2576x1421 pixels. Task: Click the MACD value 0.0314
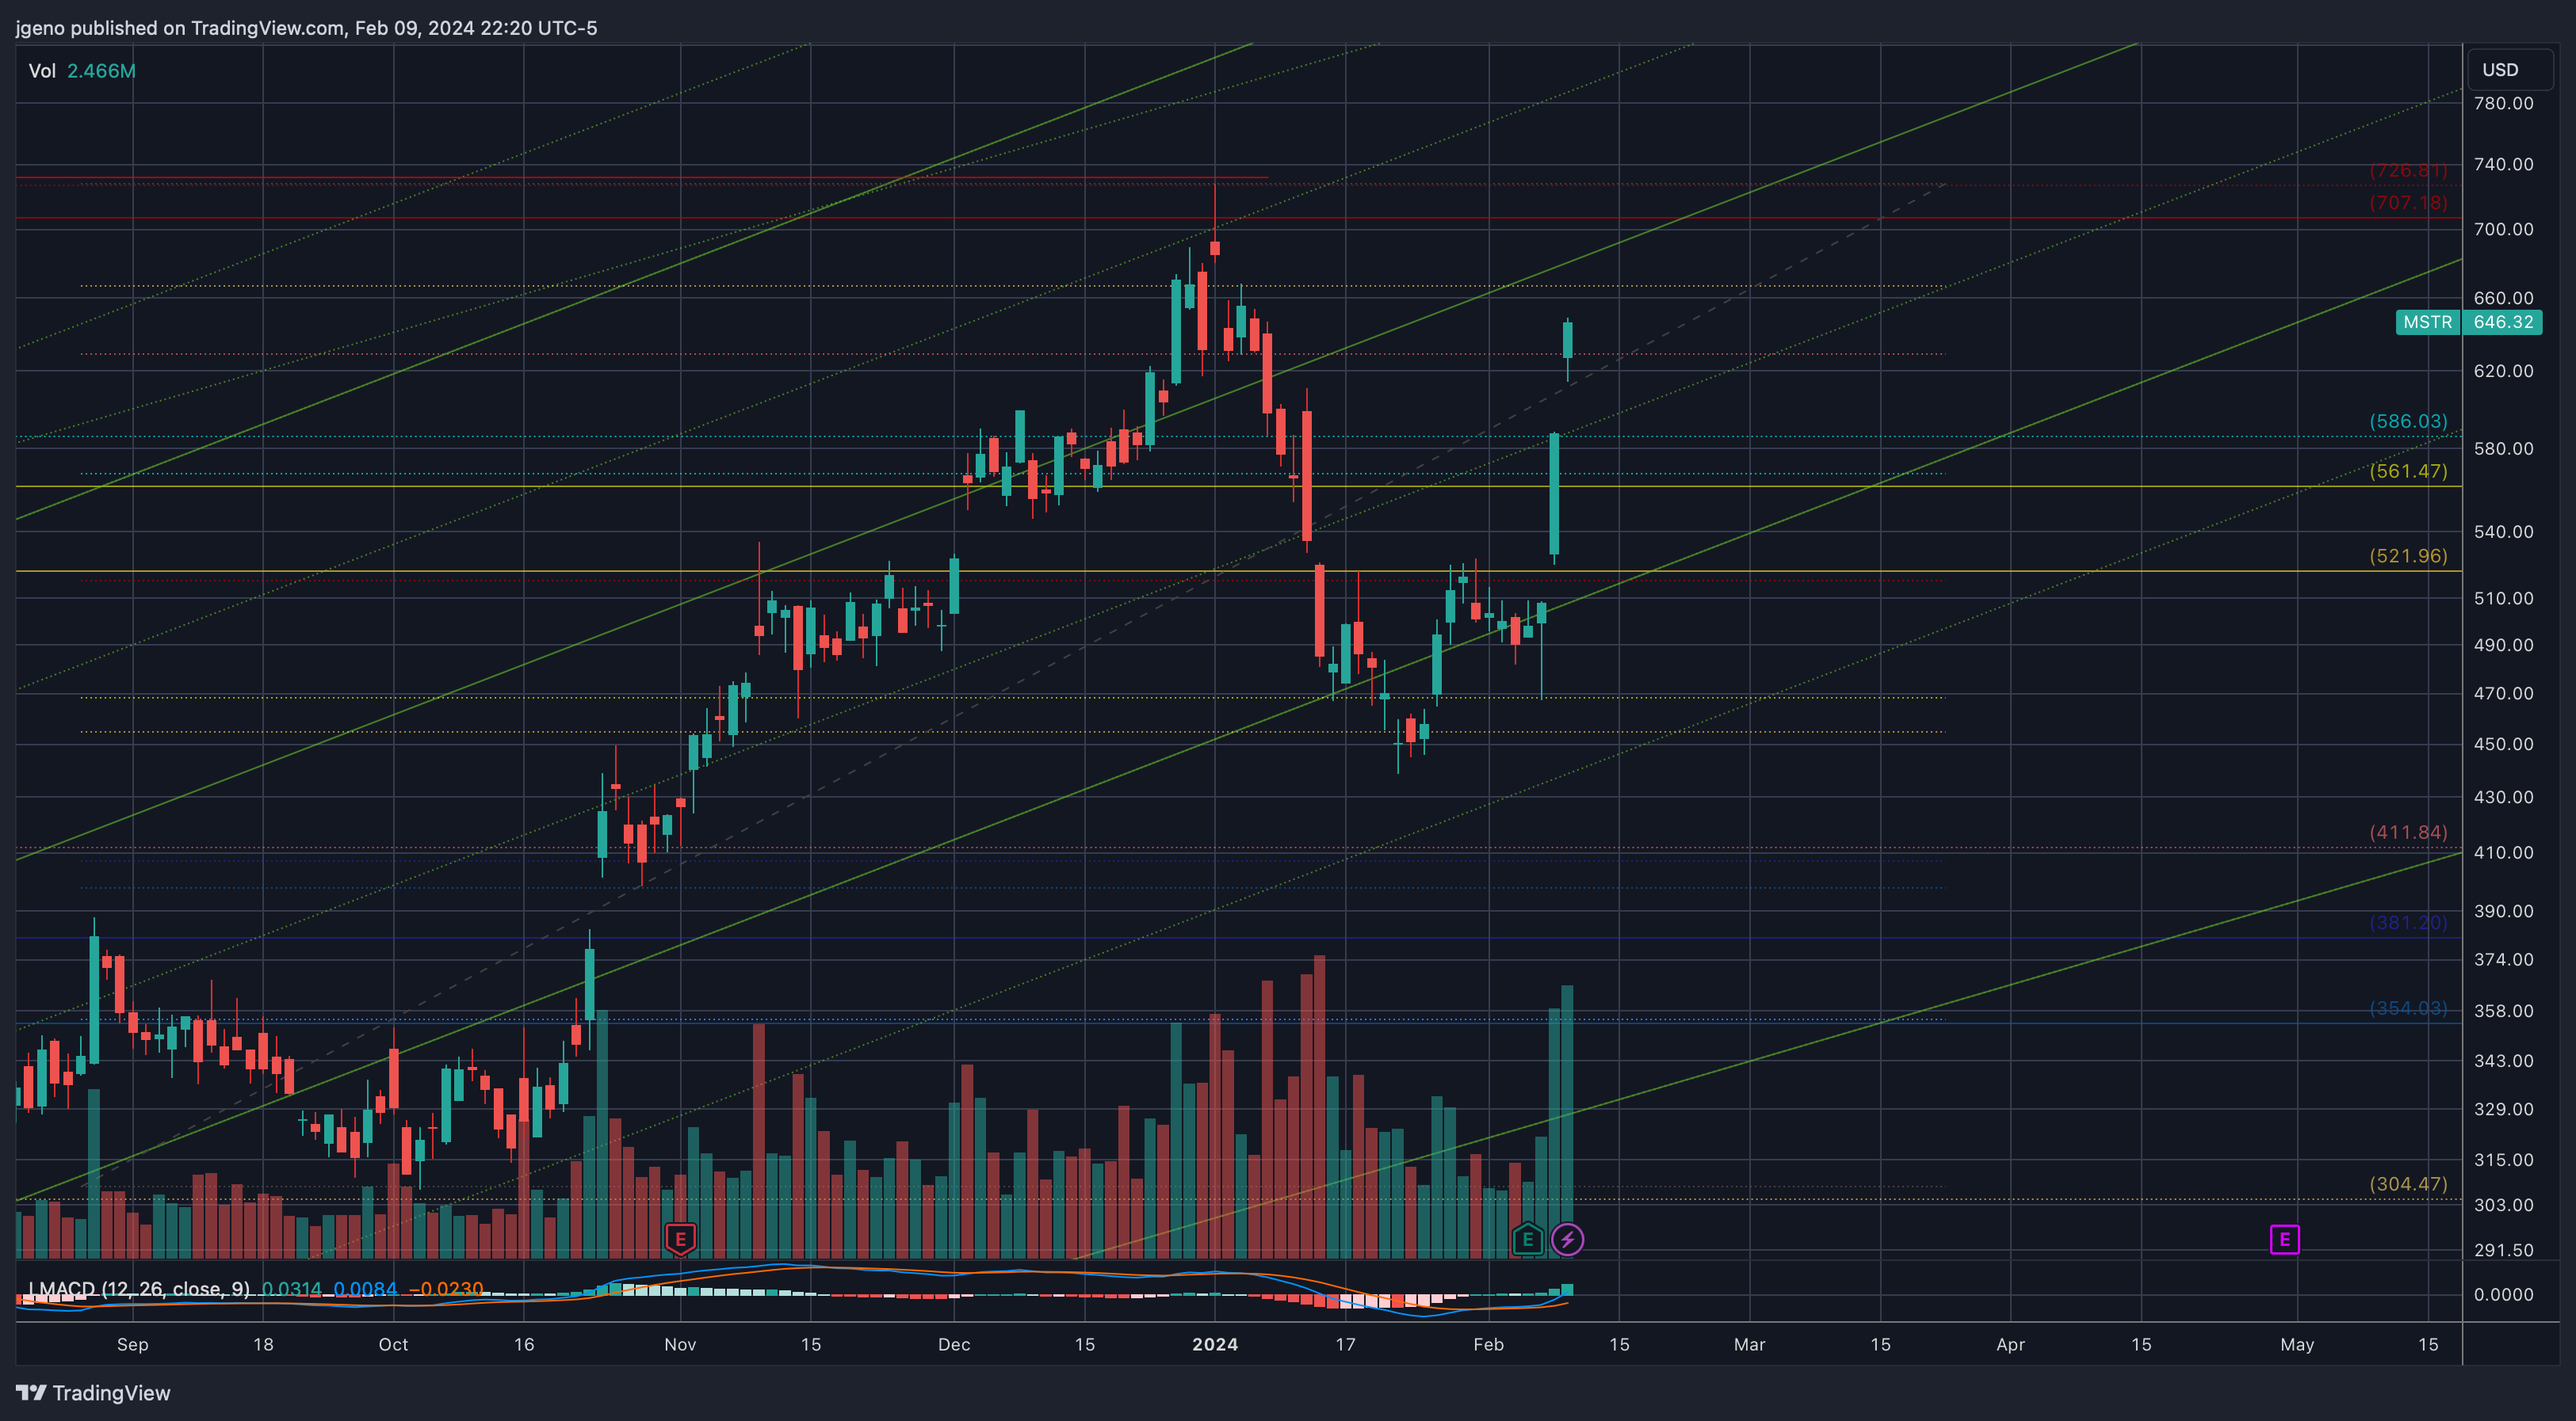tap(291, 1289)
